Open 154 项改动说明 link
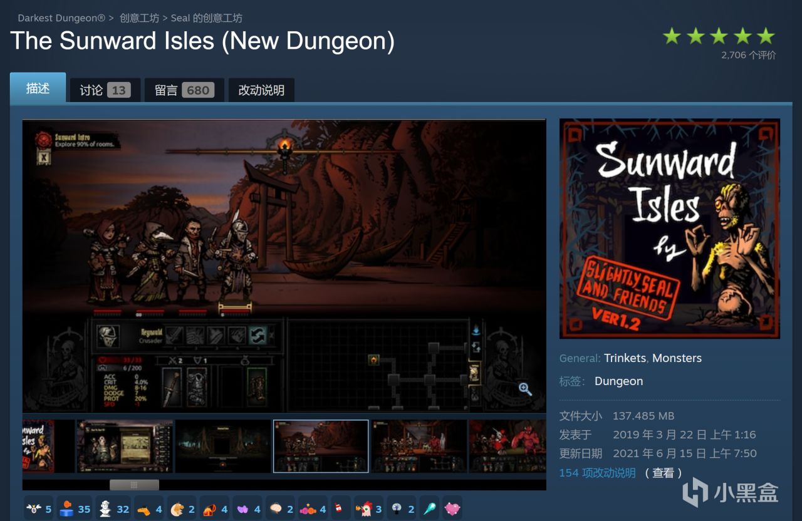802x521 pixels. (x=597, y=473)
